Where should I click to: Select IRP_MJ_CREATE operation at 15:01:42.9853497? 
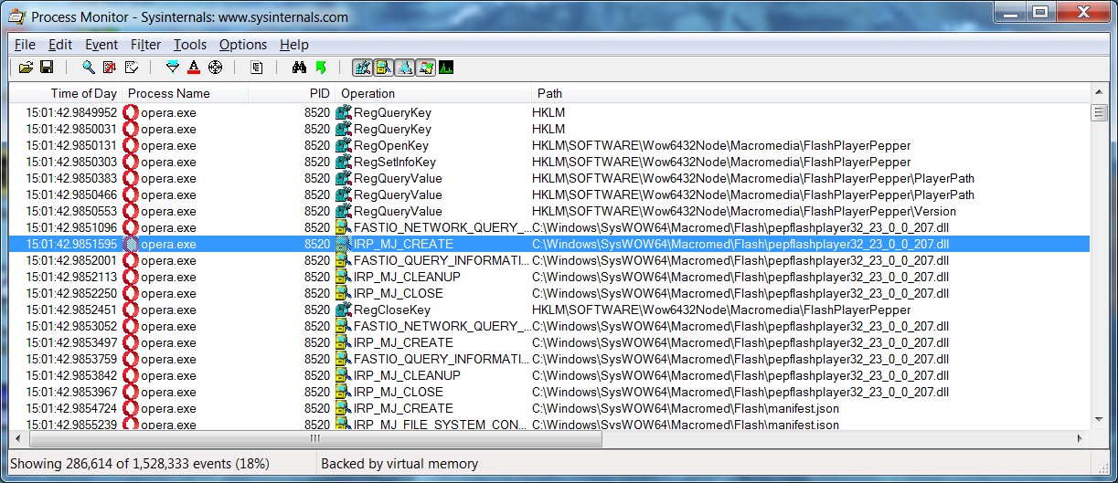(403, 342)
